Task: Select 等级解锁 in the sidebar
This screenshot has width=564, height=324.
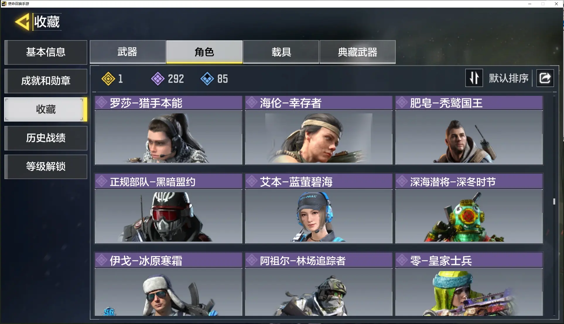Action: (46, 167)
